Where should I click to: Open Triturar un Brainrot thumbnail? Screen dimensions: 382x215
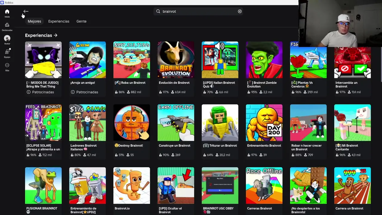(x=220, y=122)
